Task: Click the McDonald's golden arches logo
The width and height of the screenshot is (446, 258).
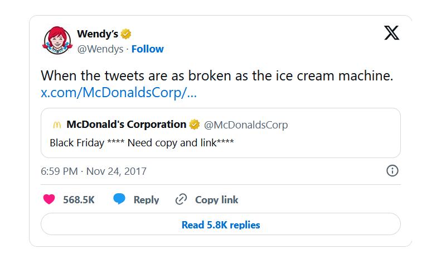Action: coord(56,125)
